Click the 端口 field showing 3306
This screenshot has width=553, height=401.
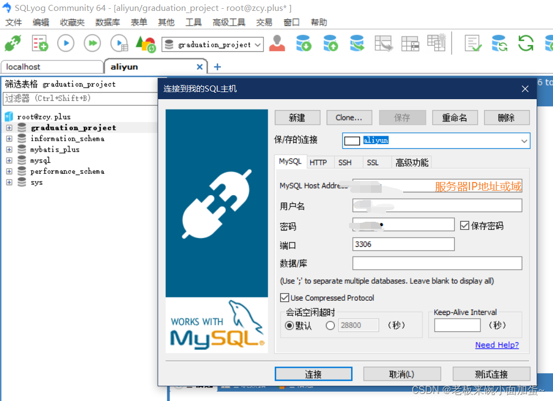tap(404, 244)
